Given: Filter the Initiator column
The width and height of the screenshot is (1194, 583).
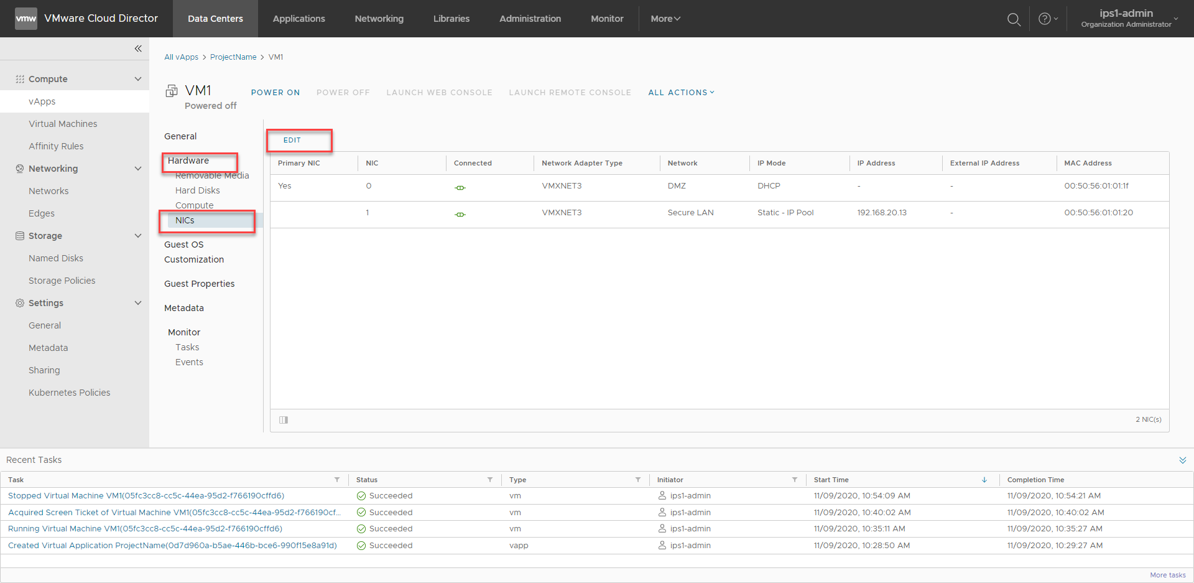Looking at the screenshot, I should pyautogui.click(x=795, y=480).
